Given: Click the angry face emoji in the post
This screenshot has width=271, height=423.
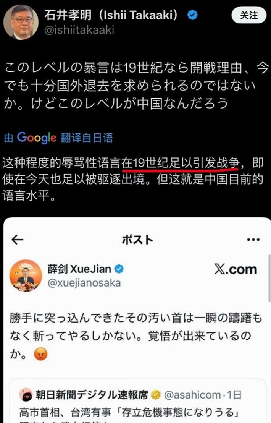Looking at the screenshot, I should (41, 354).
